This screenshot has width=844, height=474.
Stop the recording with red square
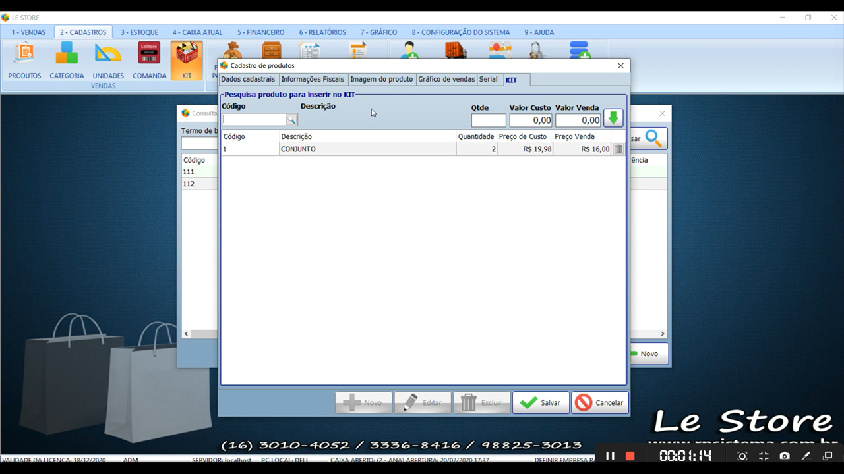(x=630, y=456)
